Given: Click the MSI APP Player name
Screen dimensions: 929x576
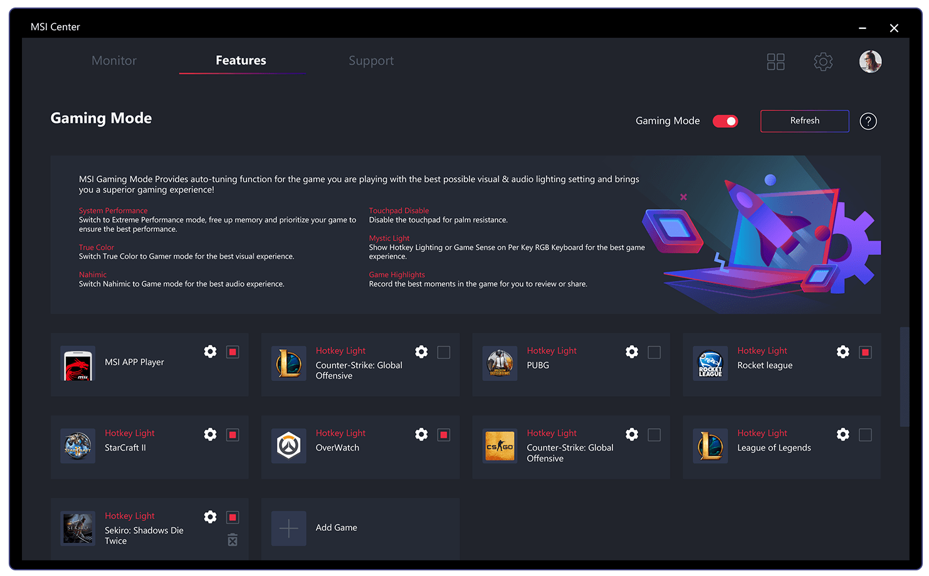Looking at the screenshot, I should coord(134,362).
